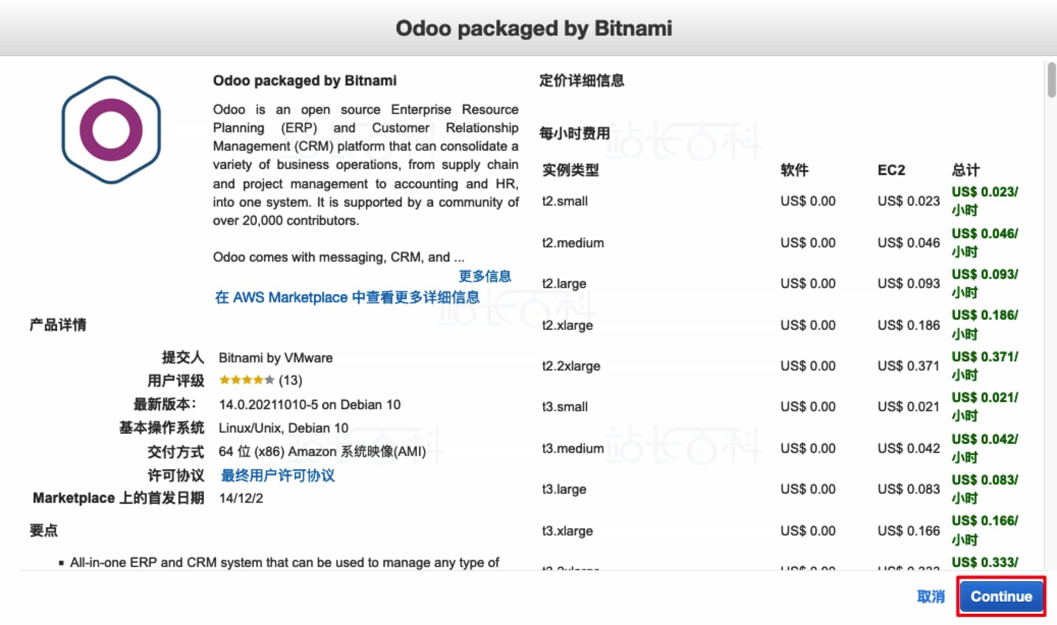Image resolution: width=1057 pixels, height=625 pixels.
Task: Select the t2.small instance row
Action: pyautogui.click(x=780, y=201)
